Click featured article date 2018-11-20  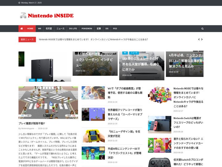[43, 128]
